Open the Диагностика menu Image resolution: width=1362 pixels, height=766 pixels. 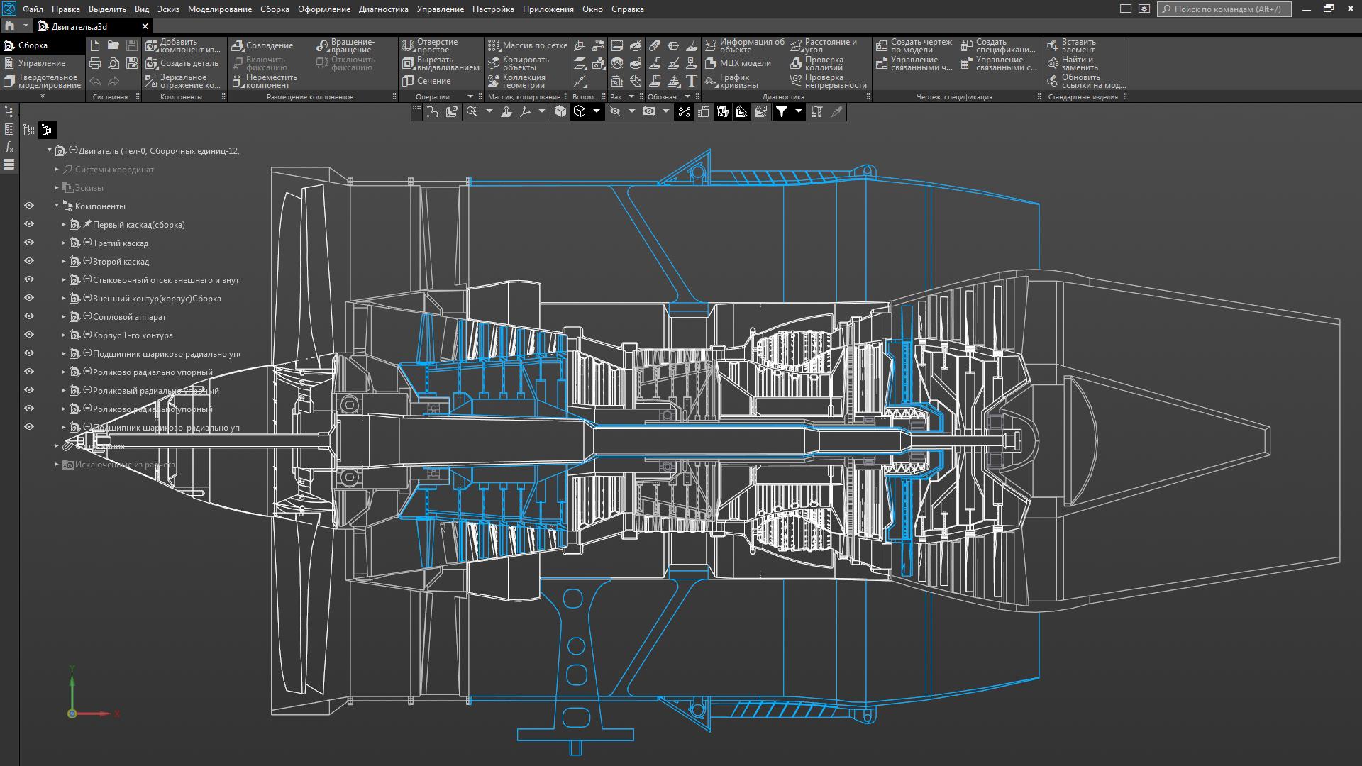point(383,9)
